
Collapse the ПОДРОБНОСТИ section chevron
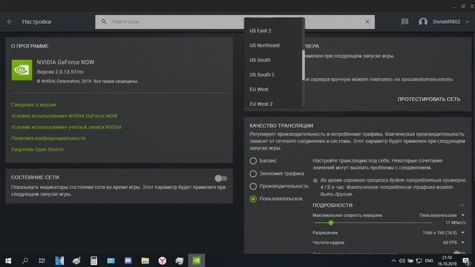pyautogui.click(x=462, y=205)
